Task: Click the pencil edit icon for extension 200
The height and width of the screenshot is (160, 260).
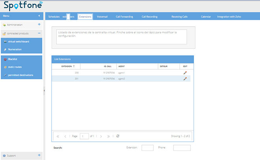Action: (185, 73)
